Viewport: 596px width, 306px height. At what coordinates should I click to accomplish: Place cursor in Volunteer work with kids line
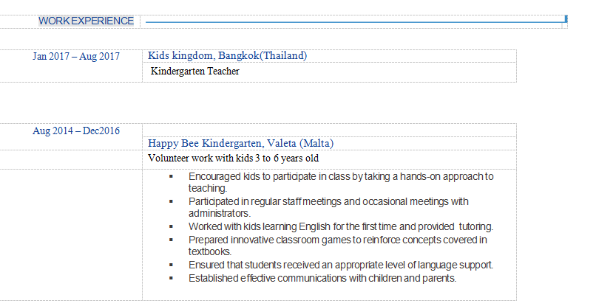(234, 159)
